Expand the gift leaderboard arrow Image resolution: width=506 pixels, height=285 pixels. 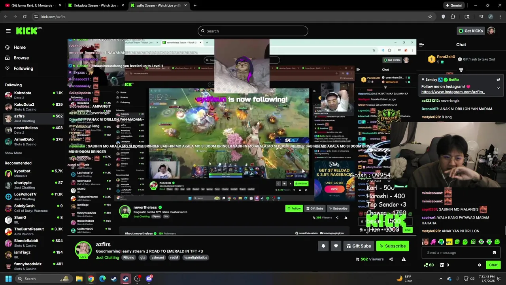(461, 70)
